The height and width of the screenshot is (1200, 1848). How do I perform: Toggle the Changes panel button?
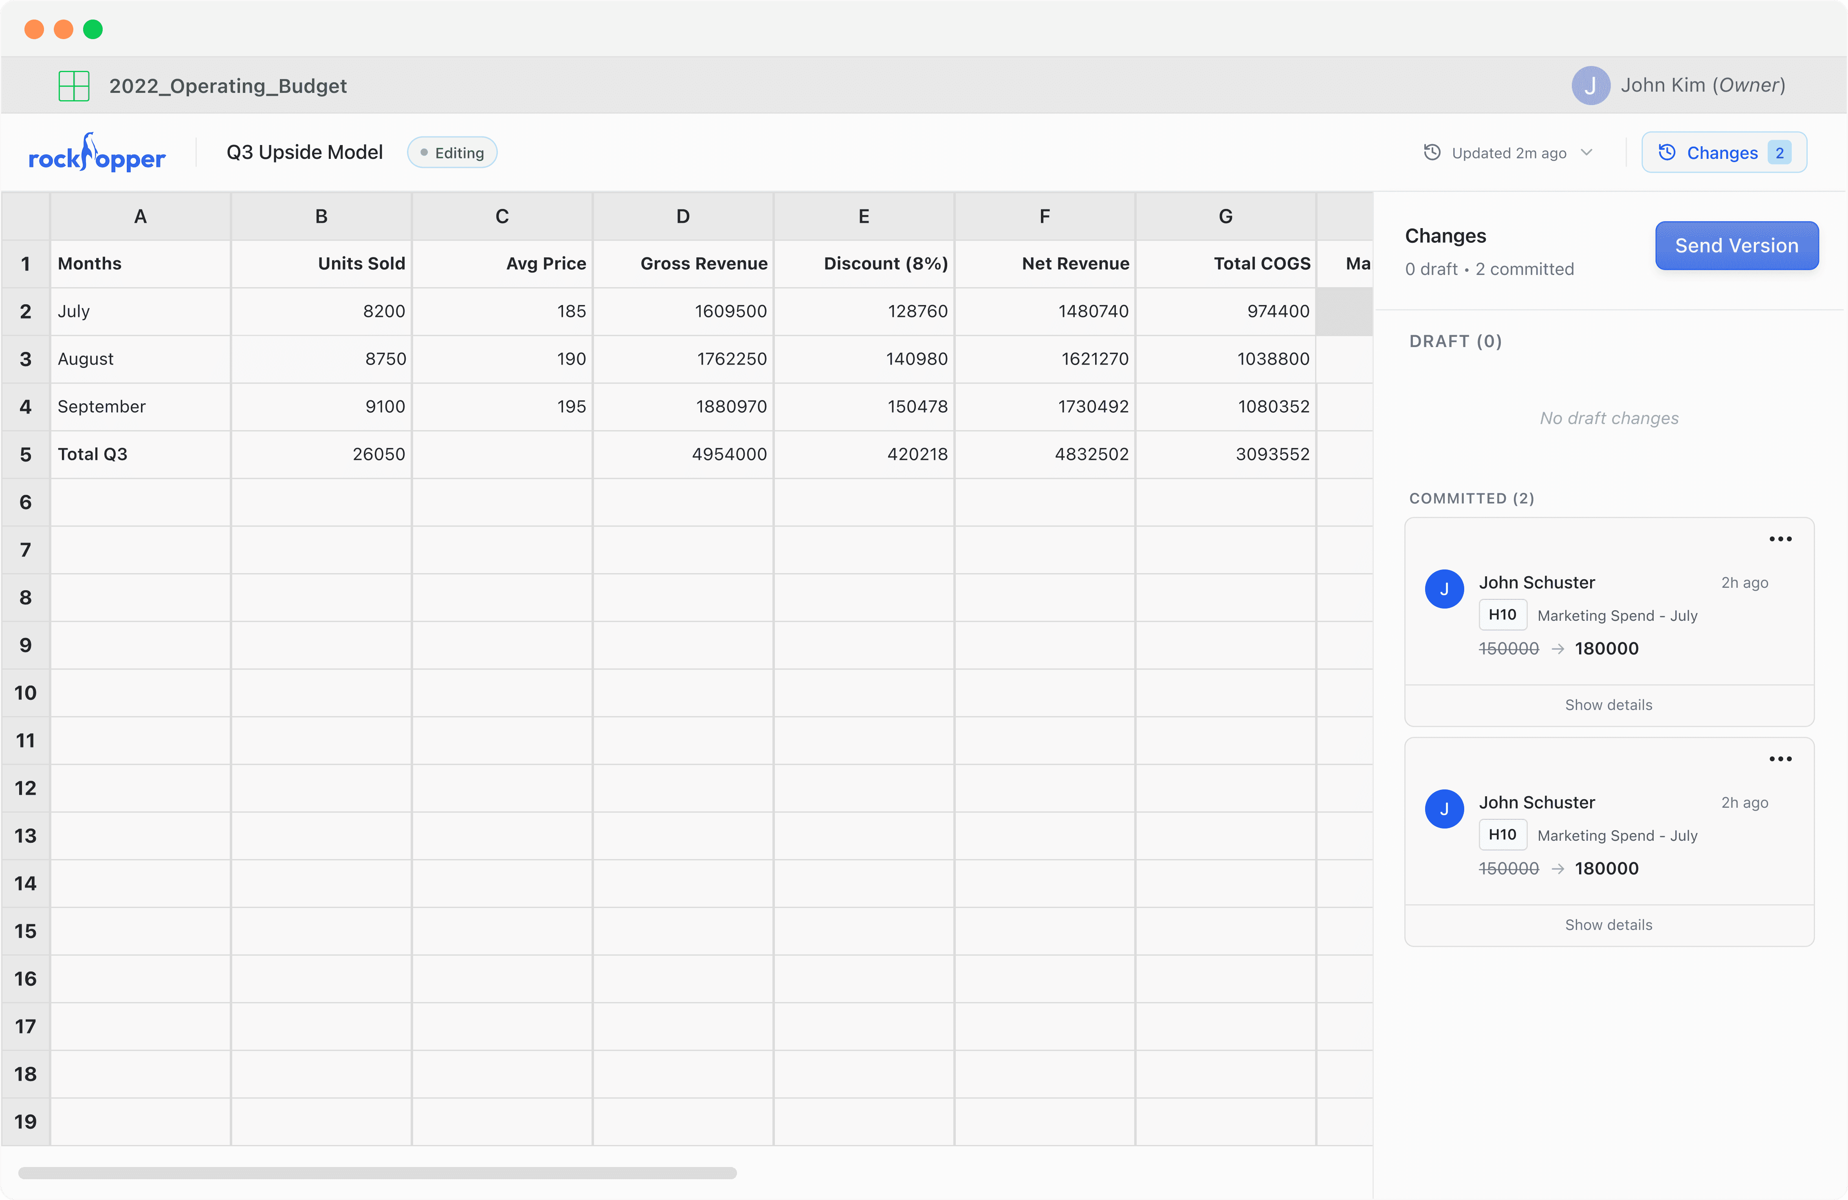tap(1723, 153)
